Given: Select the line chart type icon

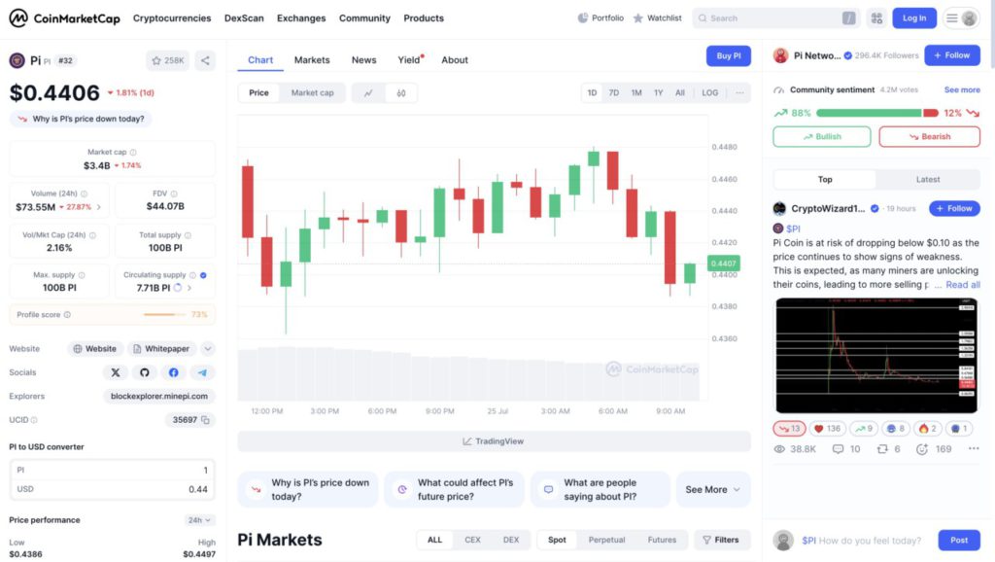Looking at the screenshot, I should [368, 93].
